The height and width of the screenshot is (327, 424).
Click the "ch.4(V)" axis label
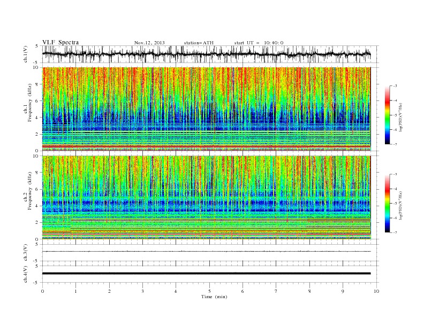pyautogui.click(x=25, y=274)
